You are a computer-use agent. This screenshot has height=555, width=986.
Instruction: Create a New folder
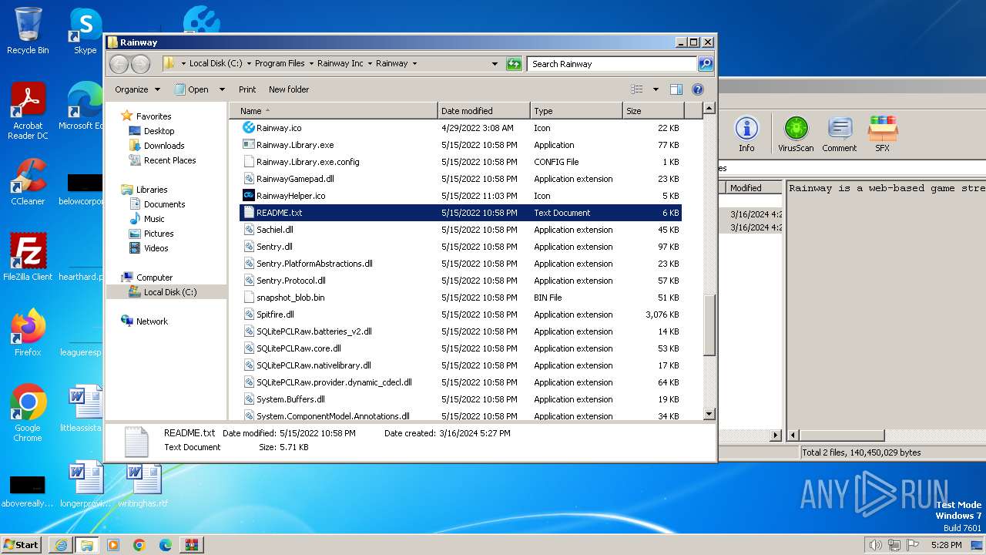coord(289,89)
